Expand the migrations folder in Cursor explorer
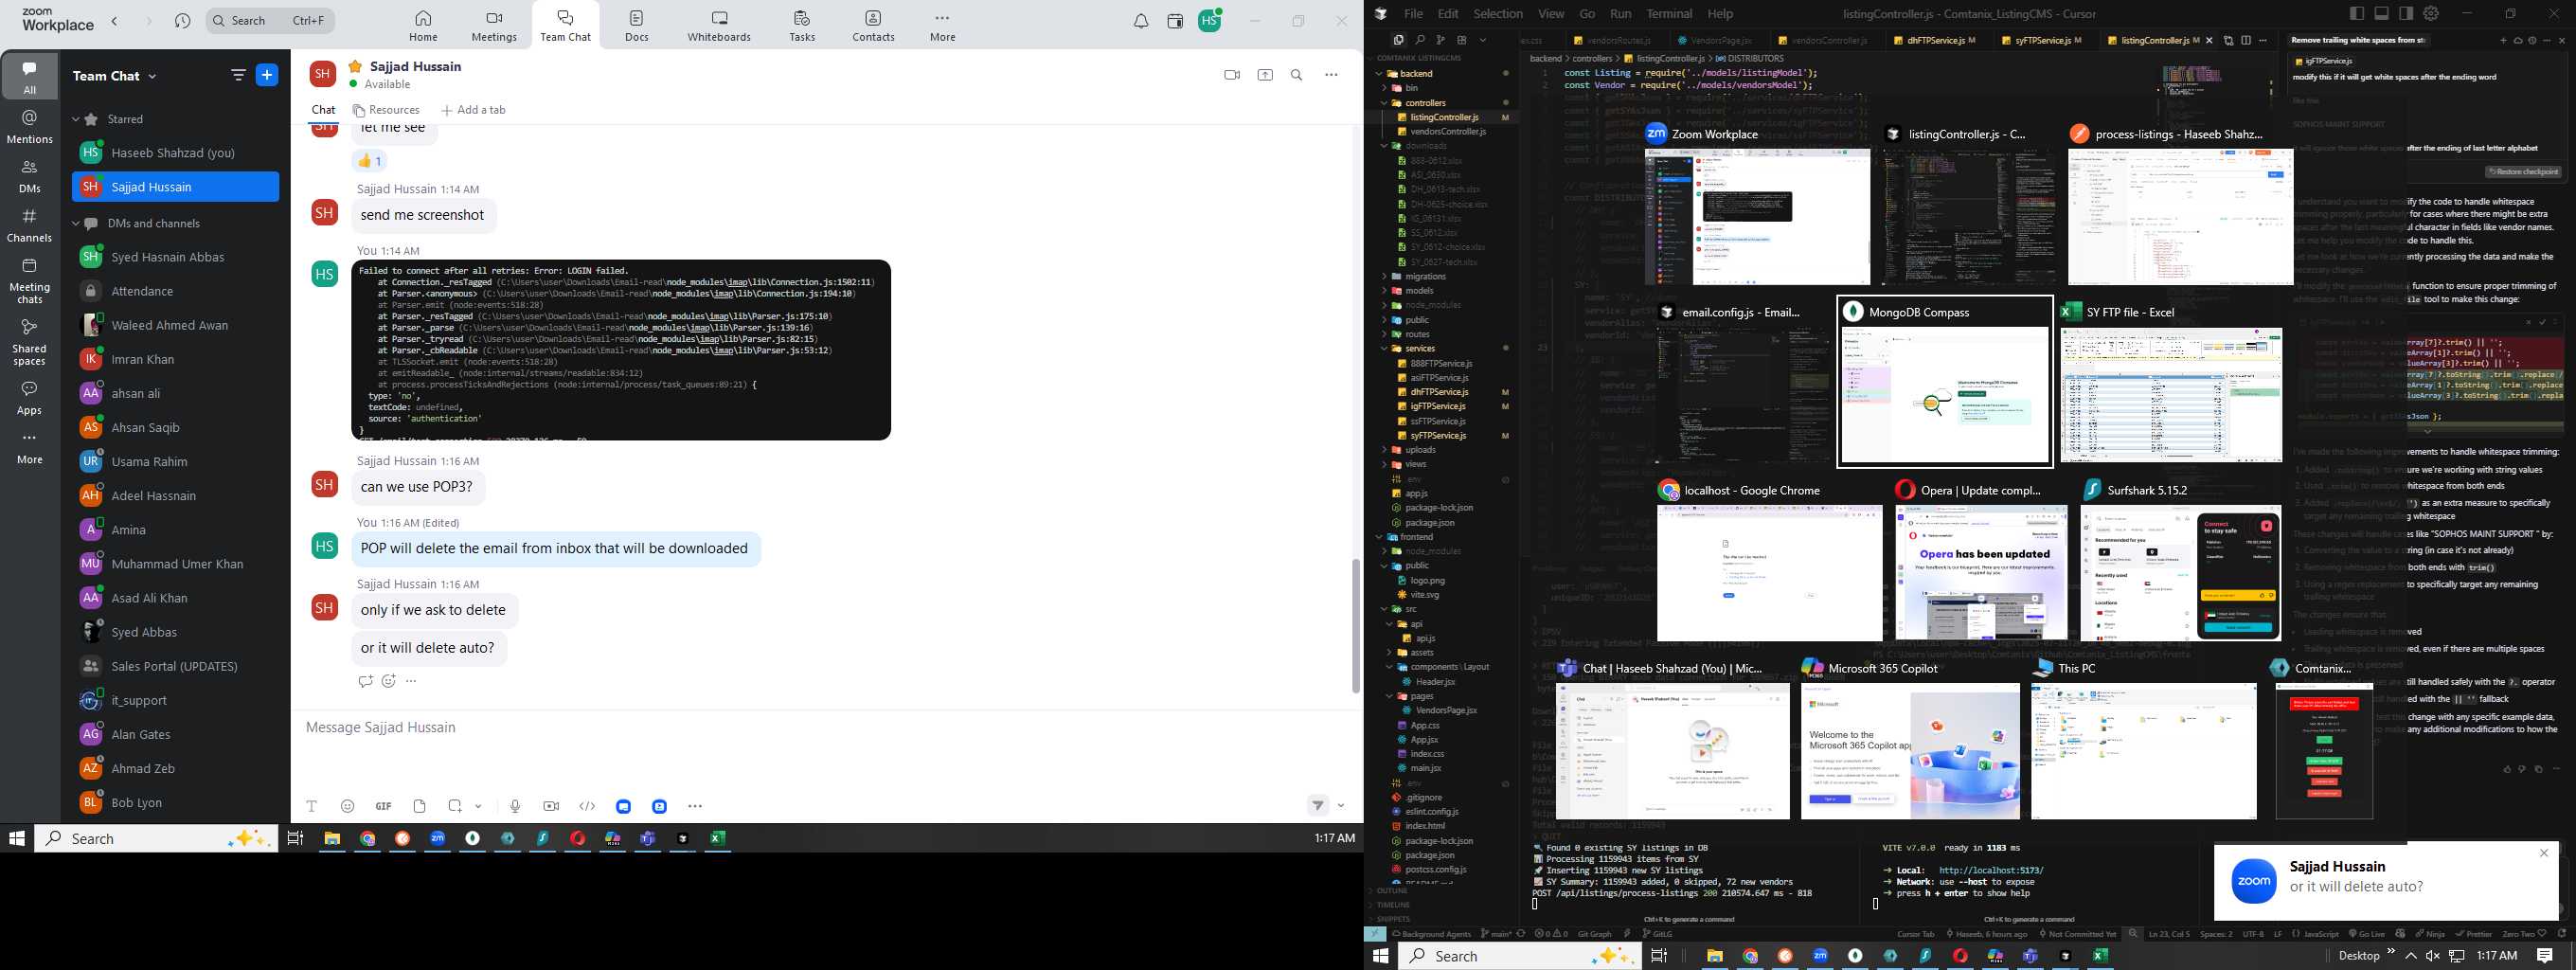The image size is (2576, 970). [1385, 277]
